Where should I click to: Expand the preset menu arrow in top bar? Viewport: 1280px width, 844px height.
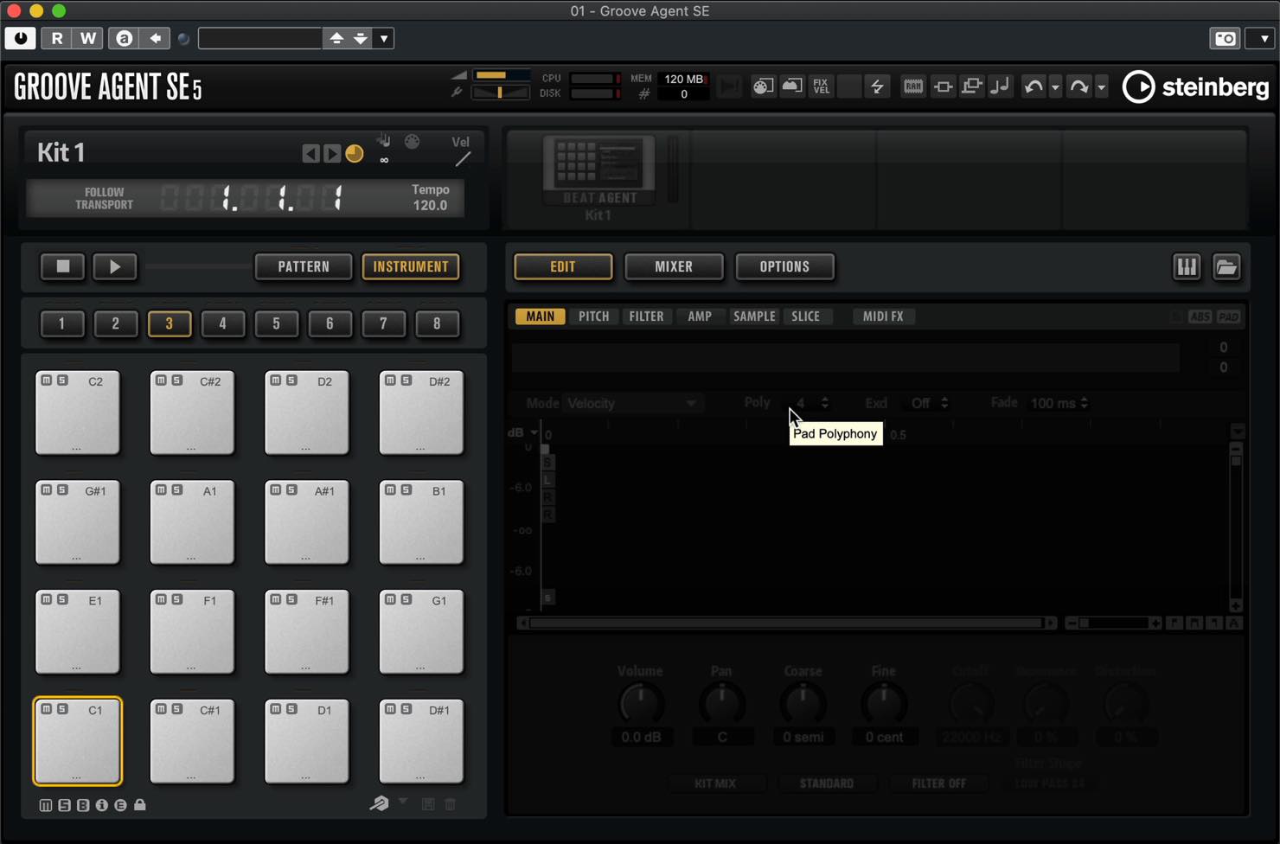(x=385, y=38)
